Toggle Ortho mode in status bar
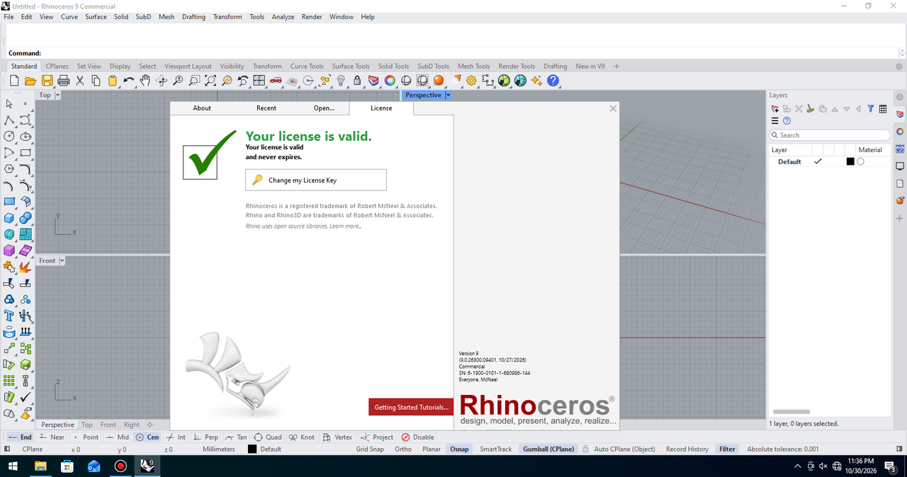Screen dimensions: 907x477 (403, 449)
